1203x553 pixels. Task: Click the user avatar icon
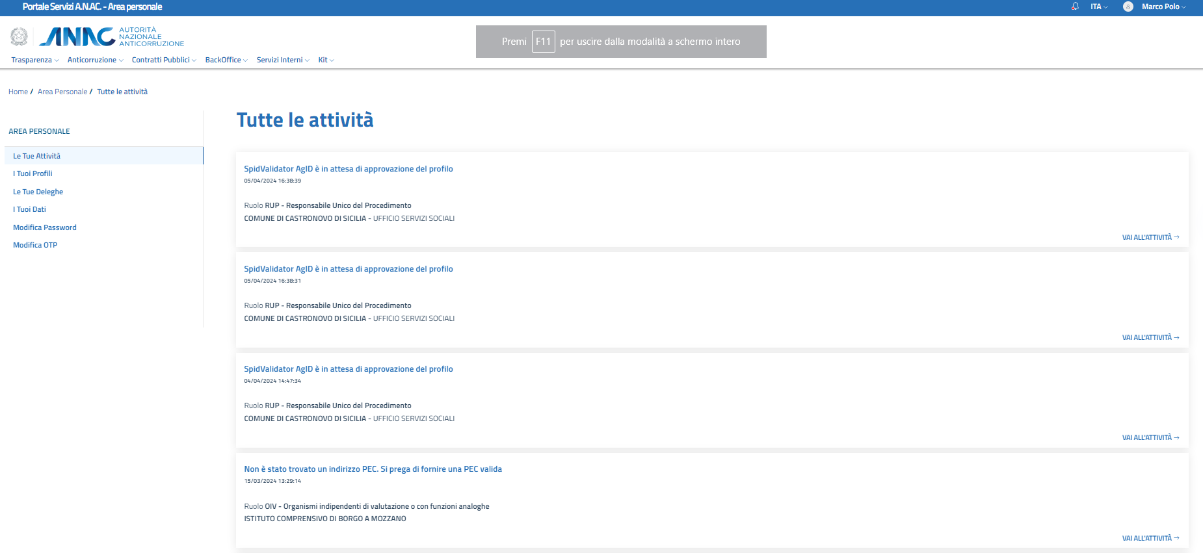1128,6
